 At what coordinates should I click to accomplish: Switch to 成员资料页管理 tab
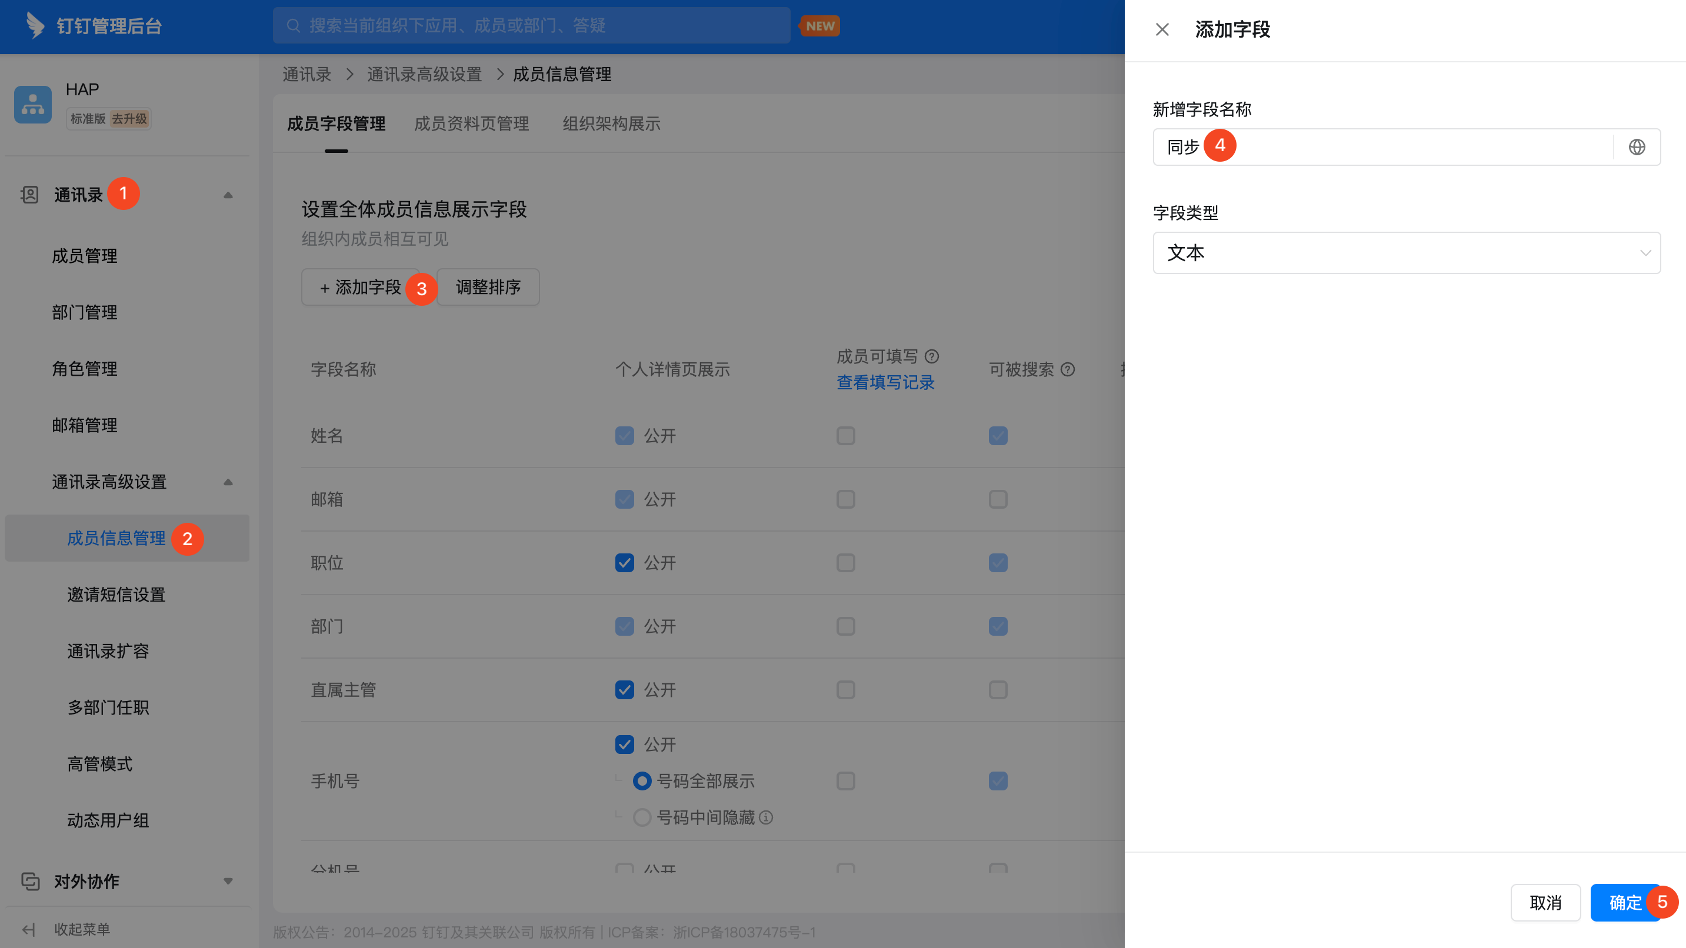471,123
